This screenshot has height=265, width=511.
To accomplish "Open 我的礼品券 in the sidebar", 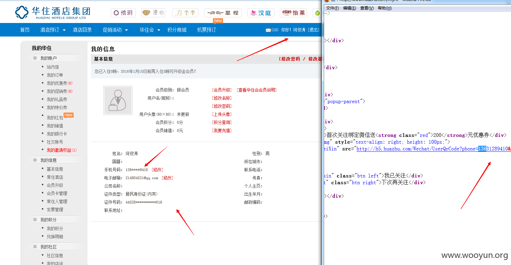I will [57, 99].
